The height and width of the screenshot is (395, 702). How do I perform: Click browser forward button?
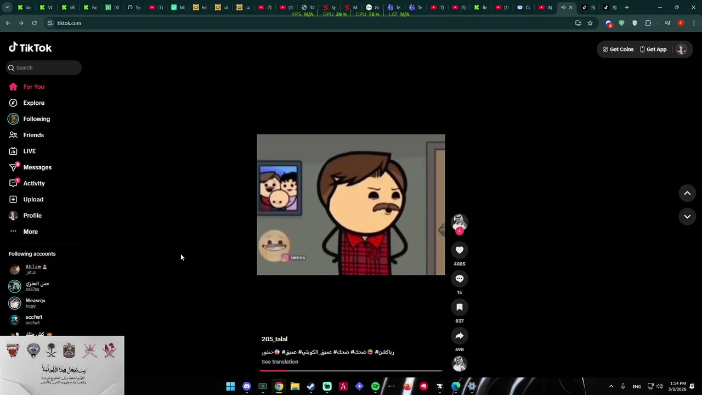click(21, 23)
